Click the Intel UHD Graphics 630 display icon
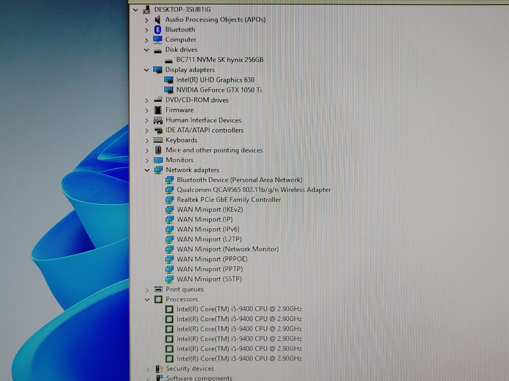 [169, 80]
